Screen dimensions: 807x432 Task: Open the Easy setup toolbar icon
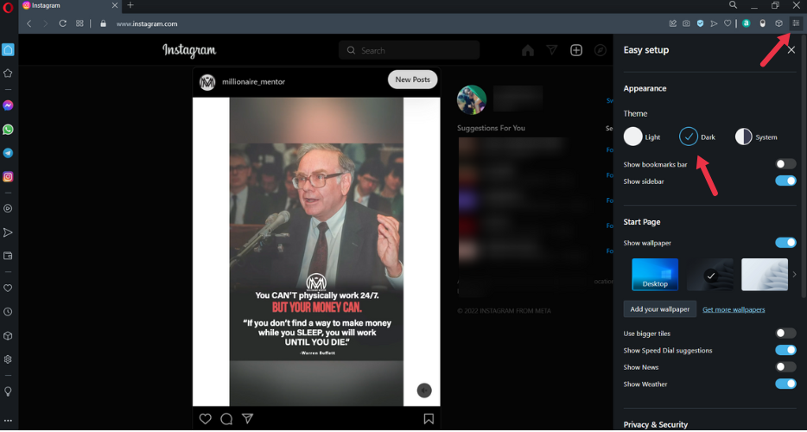[x=796, y=23]
